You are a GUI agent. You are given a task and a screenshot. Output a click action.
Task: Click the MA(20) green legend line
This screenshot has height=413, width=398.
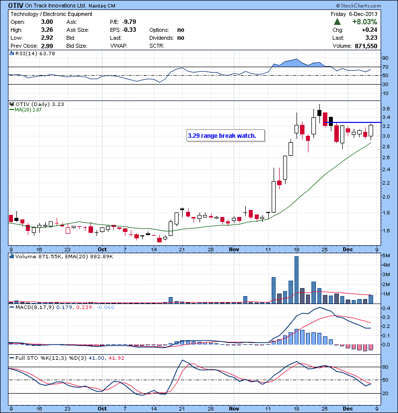point(11,110)
